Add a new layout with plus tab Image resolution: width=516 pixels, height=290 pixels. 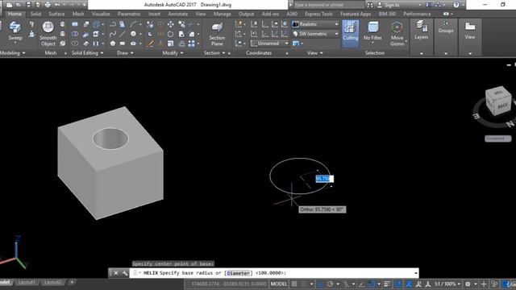pyautogui.click(x=72, y=282)
